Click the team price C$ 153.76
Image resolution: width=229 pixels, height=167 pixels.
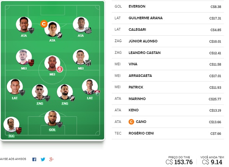[x=179, y=162]
